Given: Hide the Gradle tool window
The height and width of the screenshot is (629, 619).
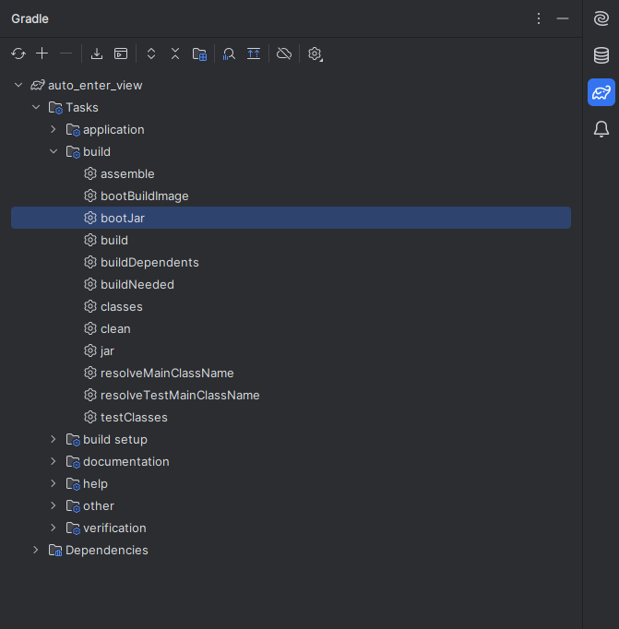Looking at the screenshot, I should pyautogui.click(x=563, y=18).
